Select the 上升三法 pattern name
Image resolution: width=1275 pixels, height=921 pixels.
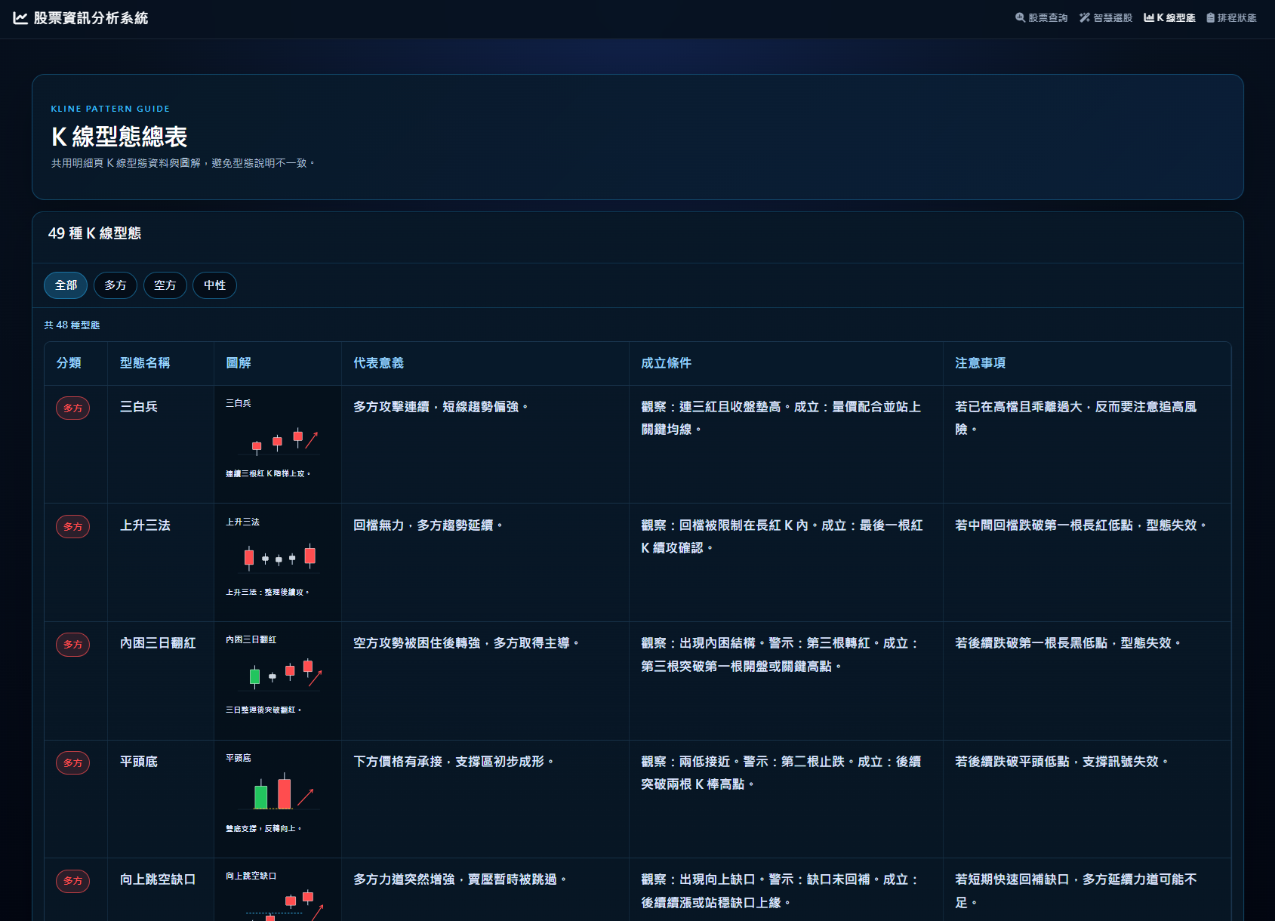click(145, 525)
